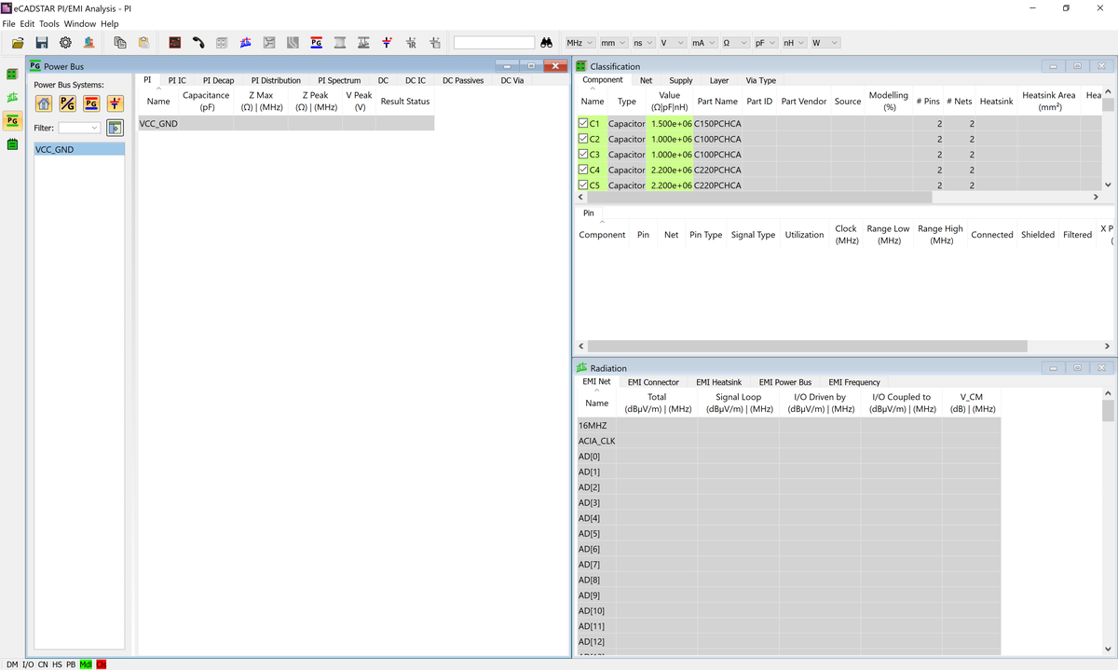
Task: Sort by the Z Max column header
Action: 260,101
